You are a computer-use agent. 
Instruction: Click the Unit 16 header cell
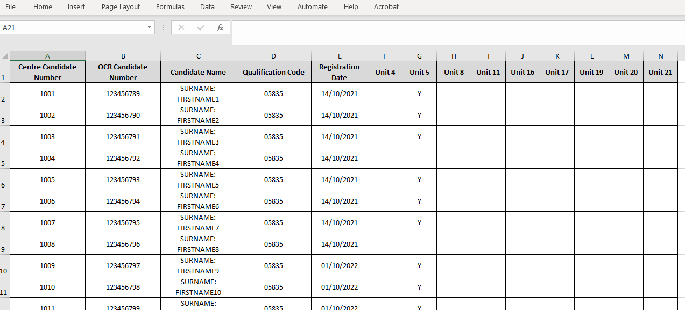coord(522,72)
